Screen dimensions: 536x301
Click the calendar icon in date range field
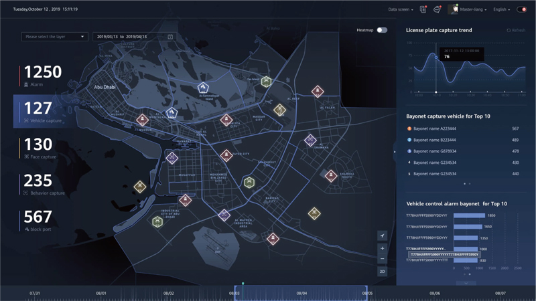(170, 37)
